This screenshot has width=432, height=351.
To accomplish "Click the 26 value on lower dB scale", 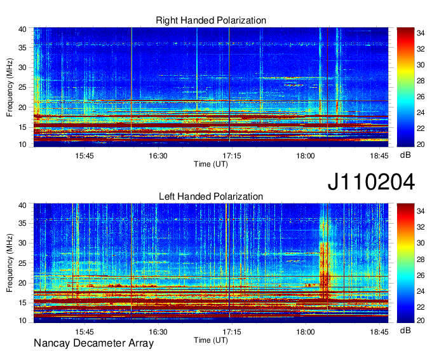I will 421,275.
